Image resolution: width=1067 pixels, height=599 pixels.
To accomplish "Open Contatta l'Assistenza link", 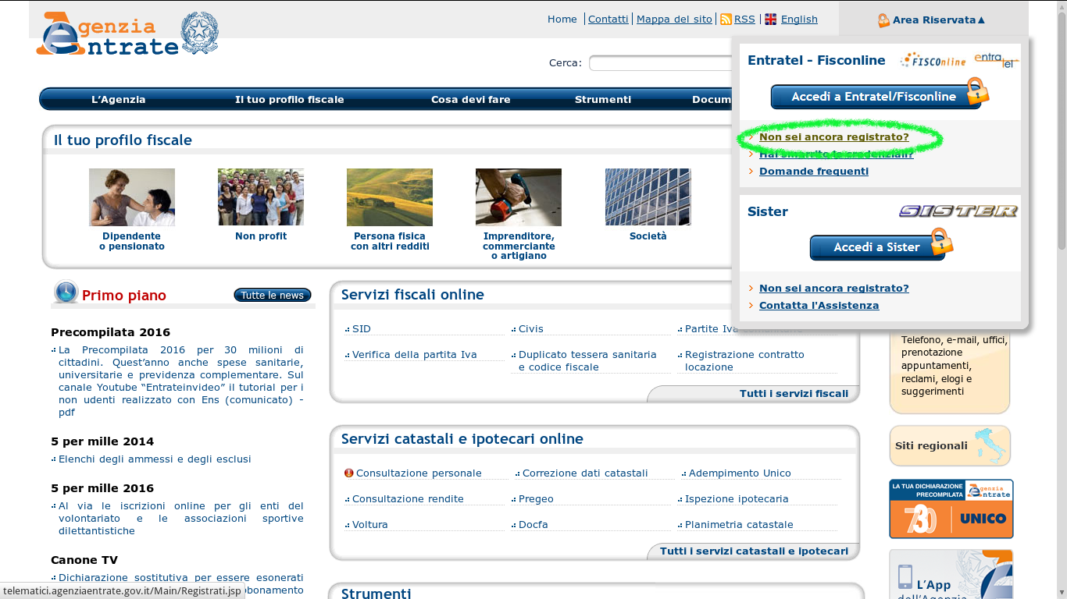I will tap(819, 306).
